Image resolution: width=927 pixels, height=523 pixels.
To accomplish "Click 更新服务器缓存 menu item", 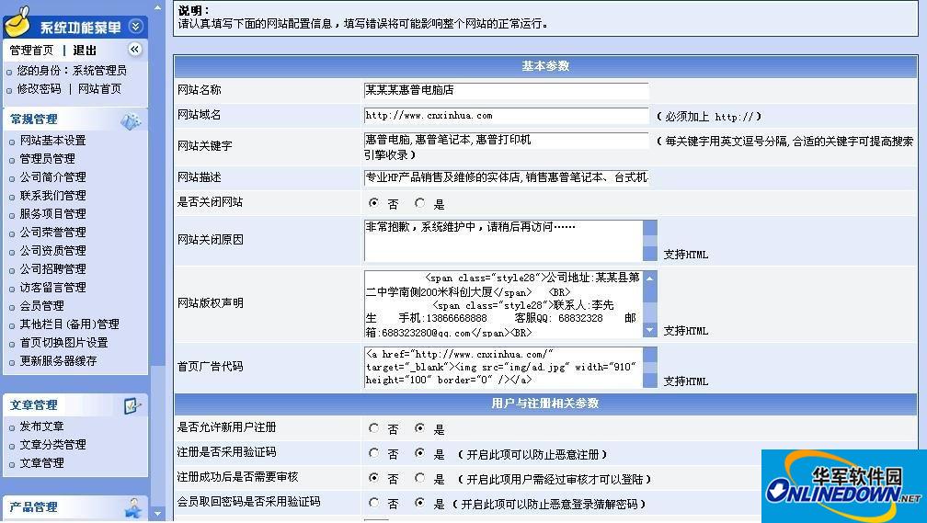I will point(59,360).
